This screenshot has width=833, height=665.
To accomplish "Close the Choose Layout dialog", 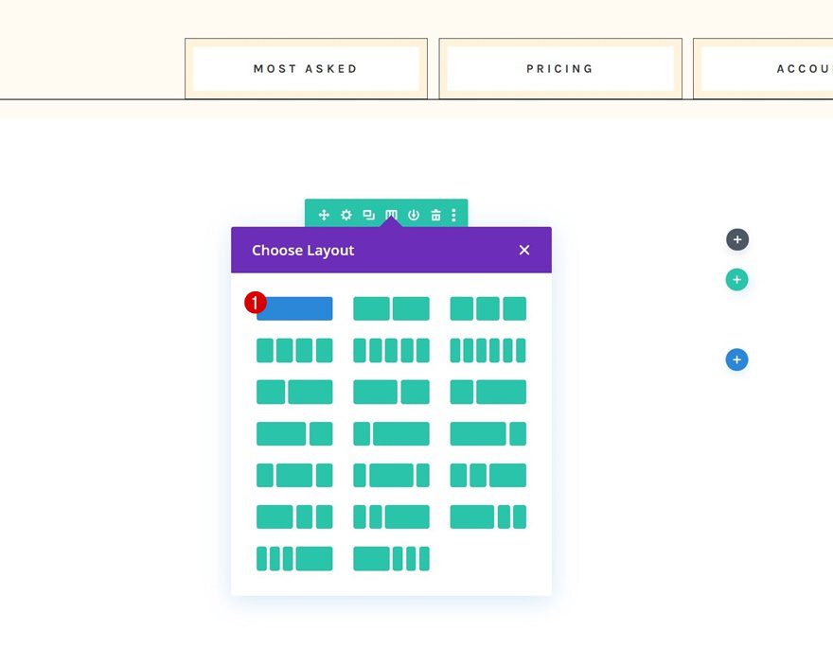I will [x=524, y=250].
